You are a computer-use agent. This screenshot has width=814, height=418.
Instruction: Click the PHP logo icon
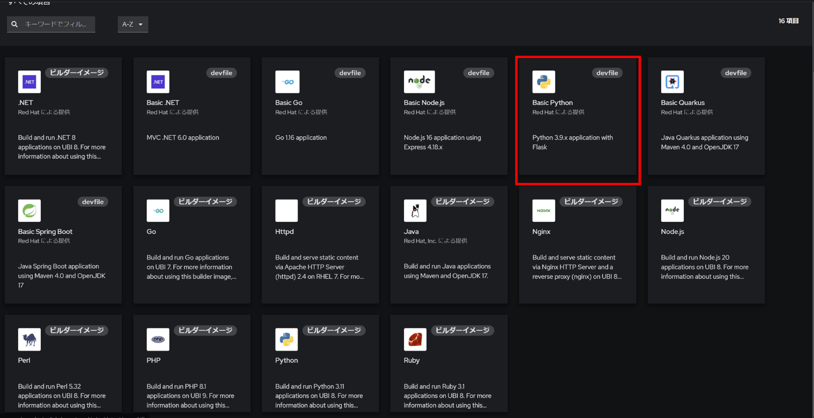coord(158,340)
